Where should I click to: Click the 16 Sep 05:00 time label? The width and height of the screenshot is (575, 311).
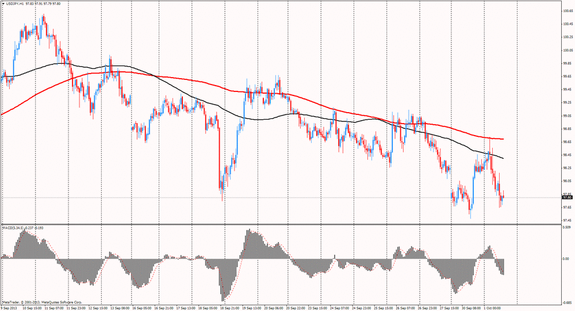click(142, 309)
